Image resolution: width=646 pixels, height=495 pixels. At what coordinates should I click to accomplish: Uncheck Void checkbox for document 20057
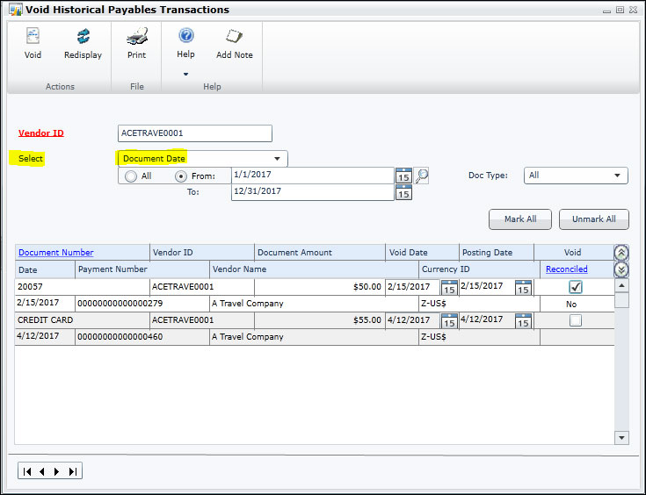click(576, 287)
